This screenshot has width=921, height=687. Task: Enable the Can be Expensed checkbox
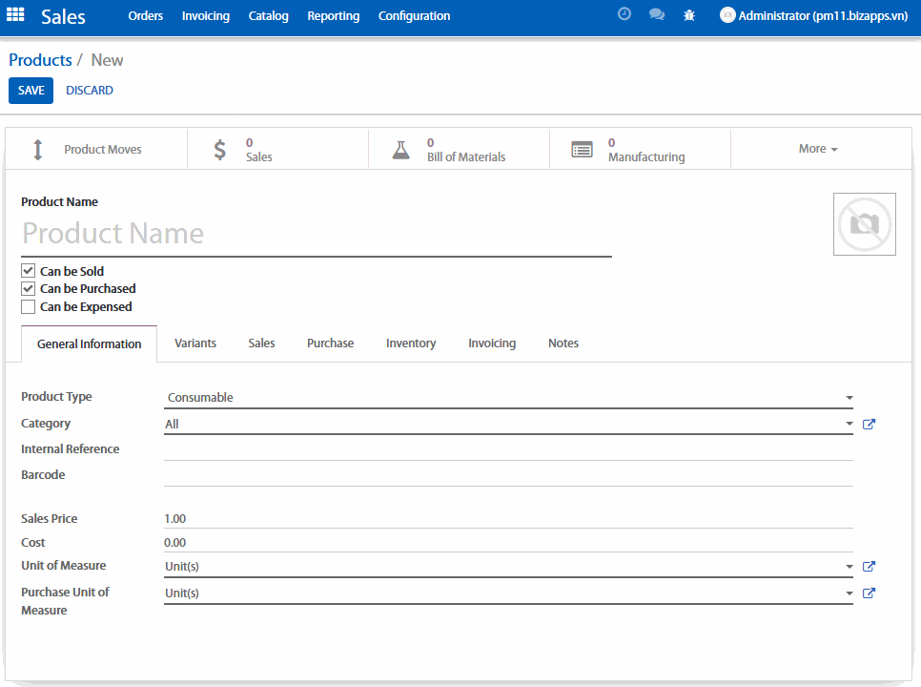coord(29,306)
